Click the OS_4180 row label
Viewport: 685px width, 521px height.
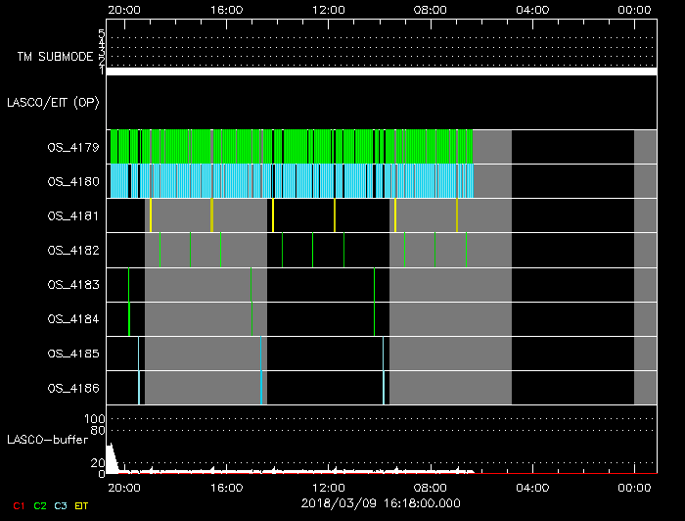pyautogui.click(x=73, y=181)
